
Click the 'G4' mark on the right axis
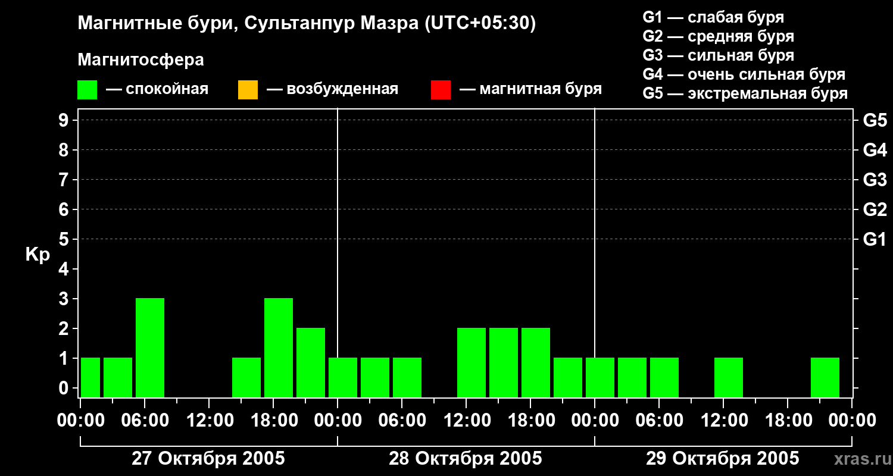875,150
